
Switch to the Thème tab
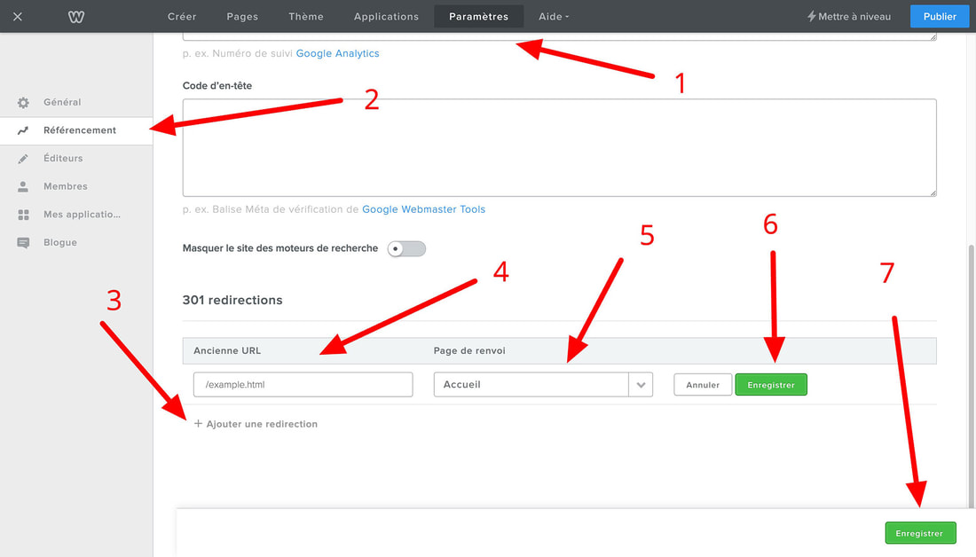(306, 16)
